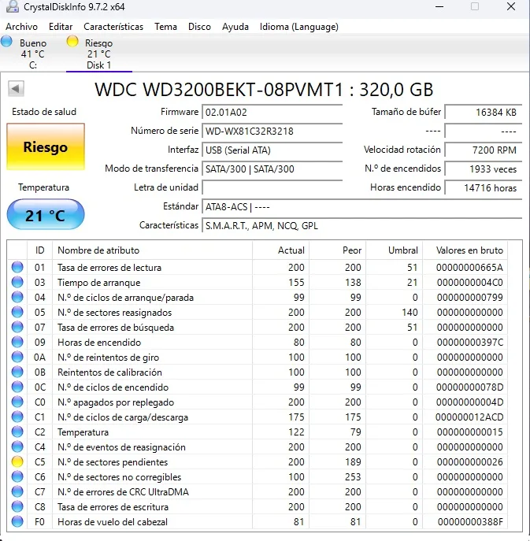The width and height of the screenshot is (530, 541).
Task: Select the N.º de sectores pendientes row
Action: [x=257, y=461]
